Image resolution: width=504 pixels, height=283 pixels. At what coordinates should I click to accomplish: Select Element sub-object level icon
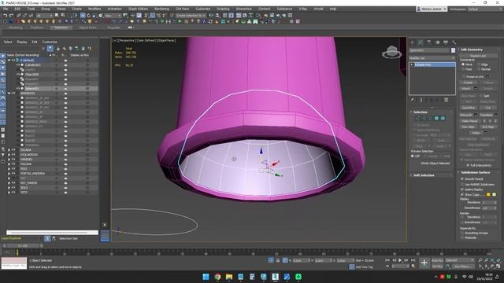click(443, 119)
